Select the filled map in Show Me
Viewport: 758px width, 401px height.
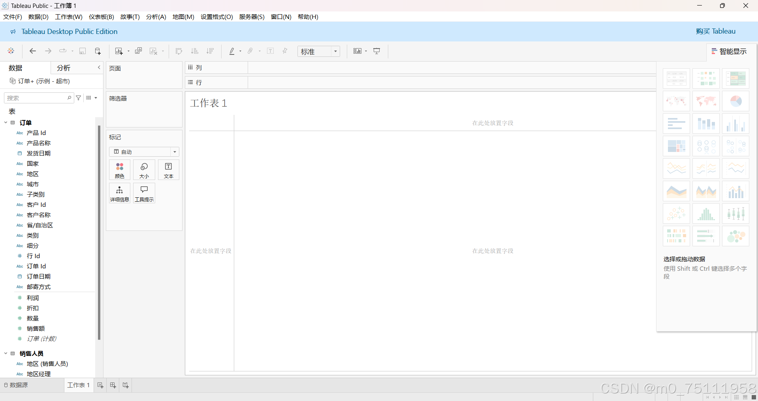pyautogui.click(x=706, y=101)
